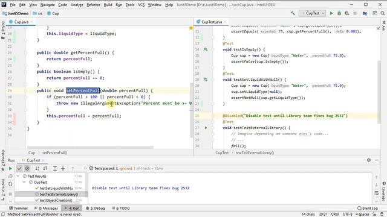This screenshot has width=387, height=217.
Task: Run with coverage from the top toolbar
Action: [347, 13]
